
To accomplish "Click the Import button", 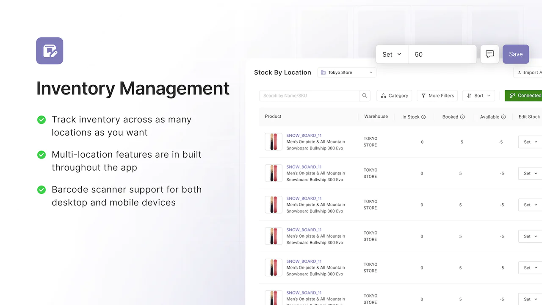I will pos(528,72).
